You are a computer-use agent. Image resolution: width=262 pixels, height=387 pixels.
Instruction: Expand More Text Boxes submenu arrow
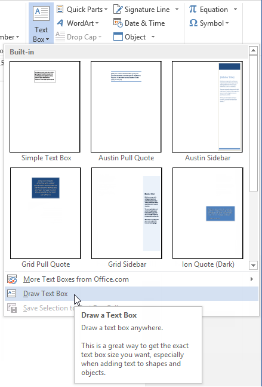pyautogui.click(x=252, y=279)
